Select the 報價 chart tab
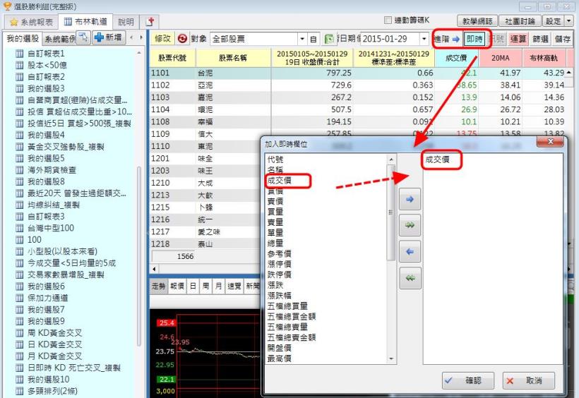The height and width of the screenshot is (398, 579). click(177, 286)
